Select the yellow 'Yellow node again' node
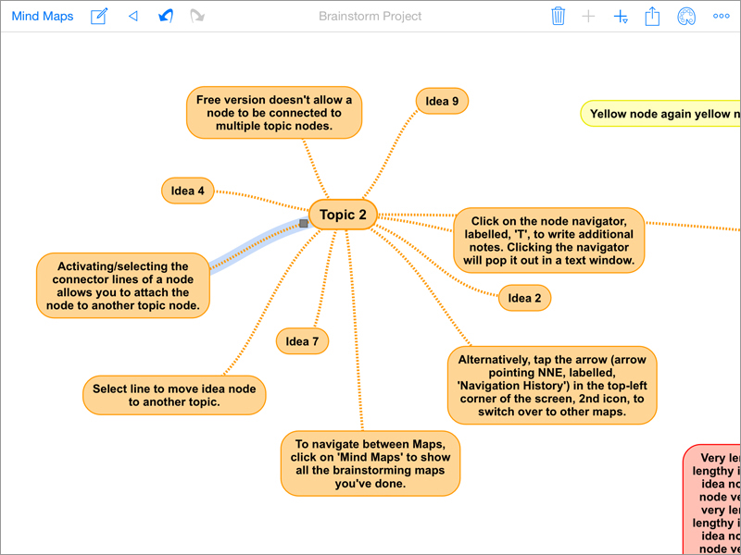 660,113
